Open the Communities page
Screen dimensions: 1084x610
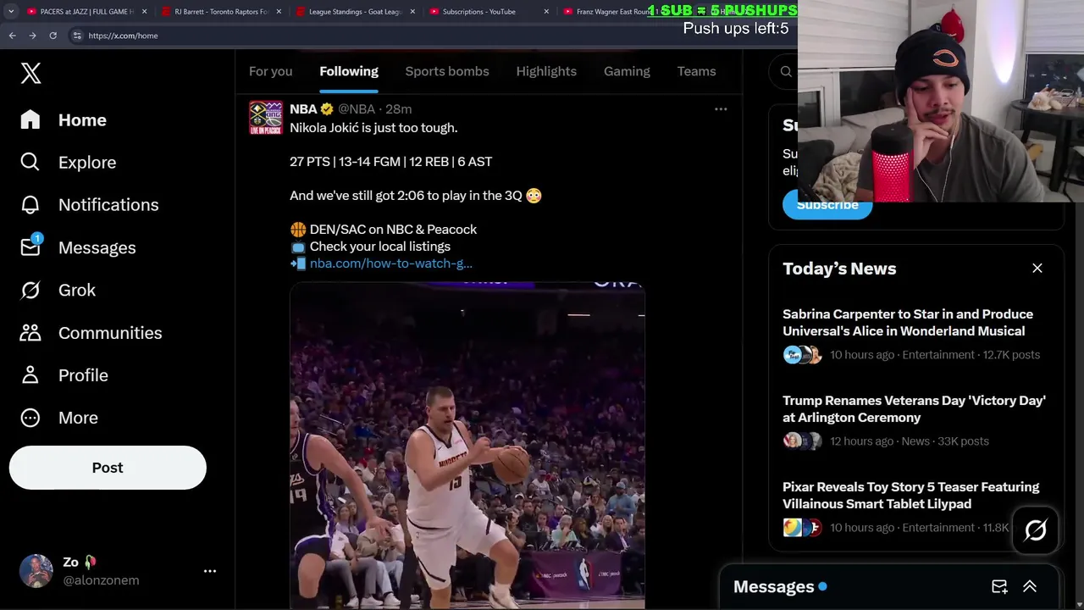pyautogui.click(x=91, y=333)
